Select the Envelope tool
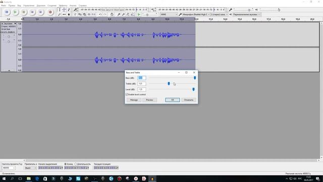 pyautogui.click(x=64, y=10)
